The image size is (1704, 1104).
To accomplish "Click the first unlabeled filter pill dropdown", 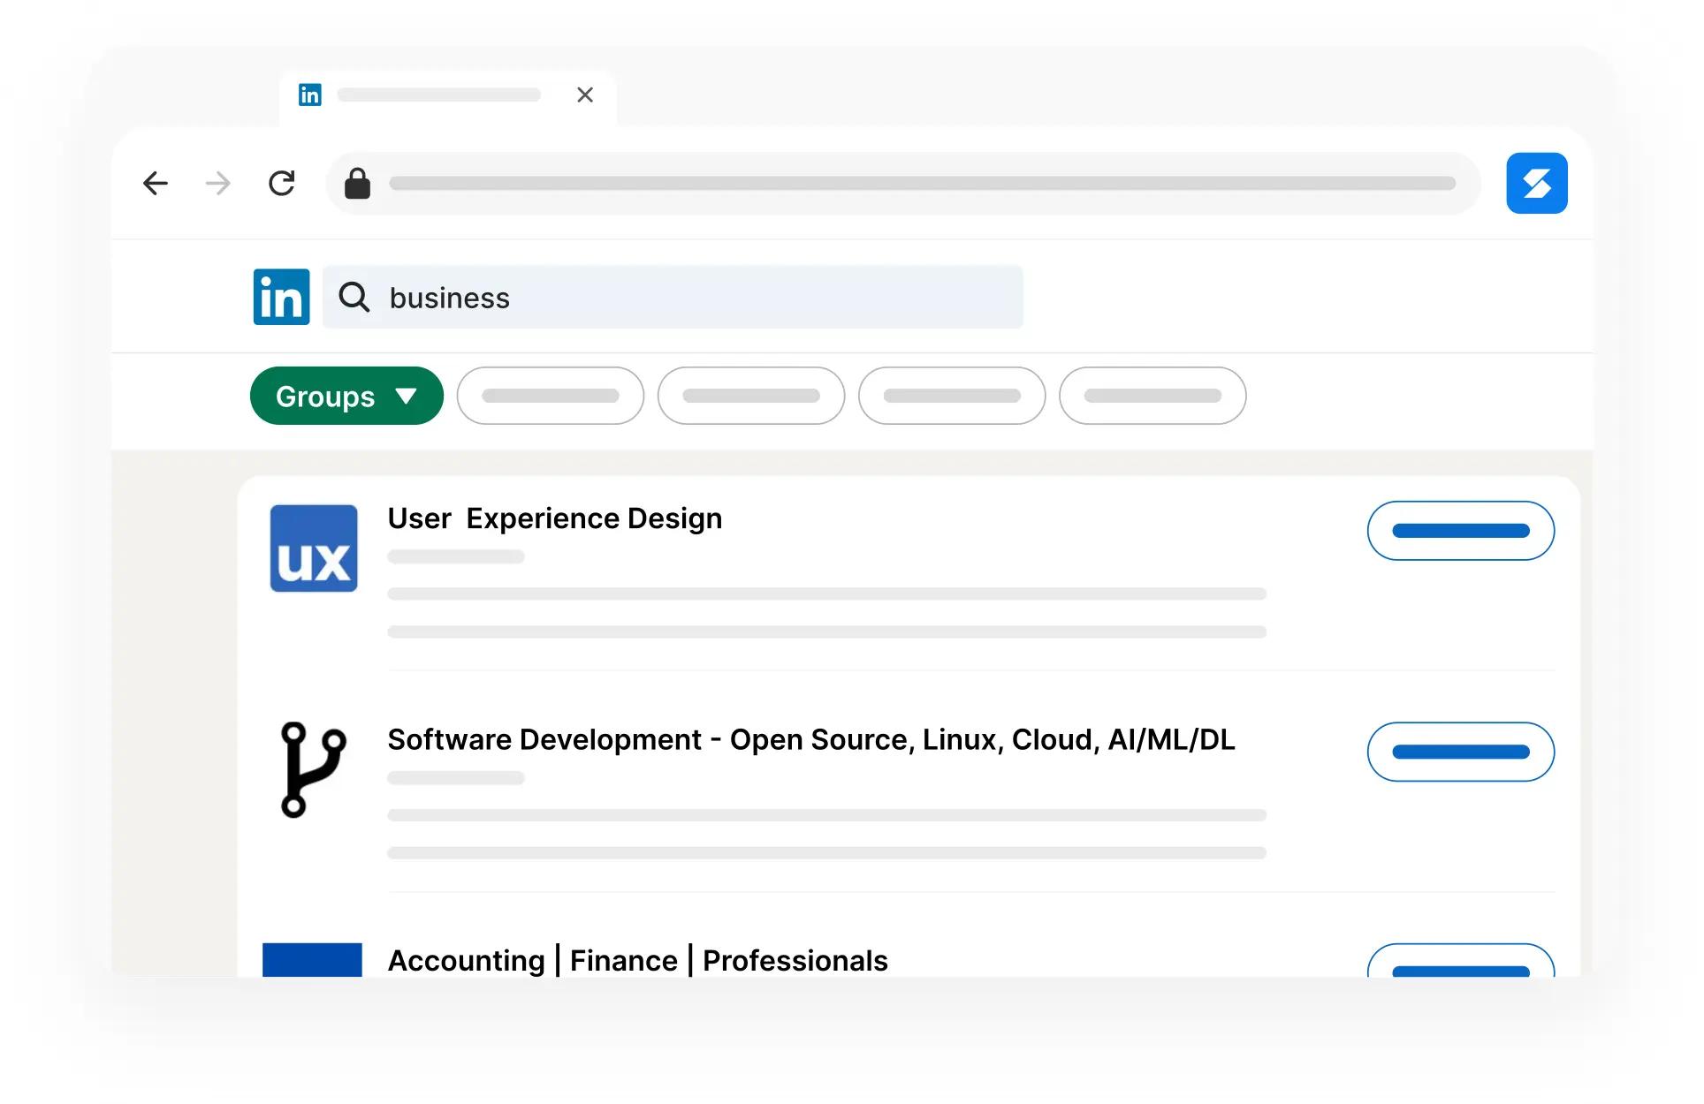I will point(552,396).
